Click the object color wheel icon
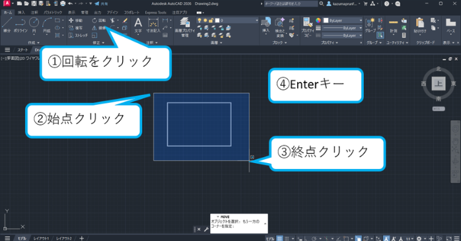 (318, 20)
